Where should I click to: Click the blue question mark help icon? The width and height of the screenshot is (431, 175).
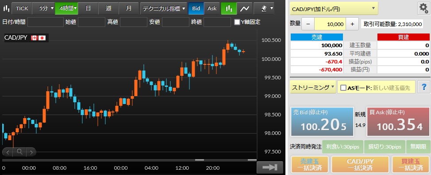pos(423,87)
